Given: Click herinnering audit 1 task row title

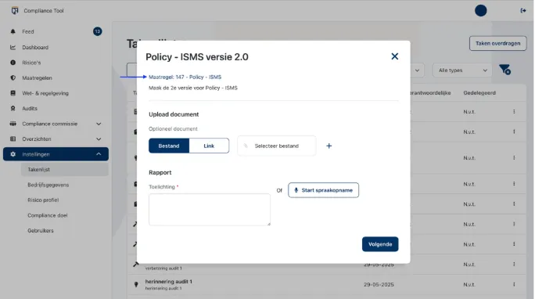Looking at the screenshot, I should pyautogui.click(x=168, y=282).
